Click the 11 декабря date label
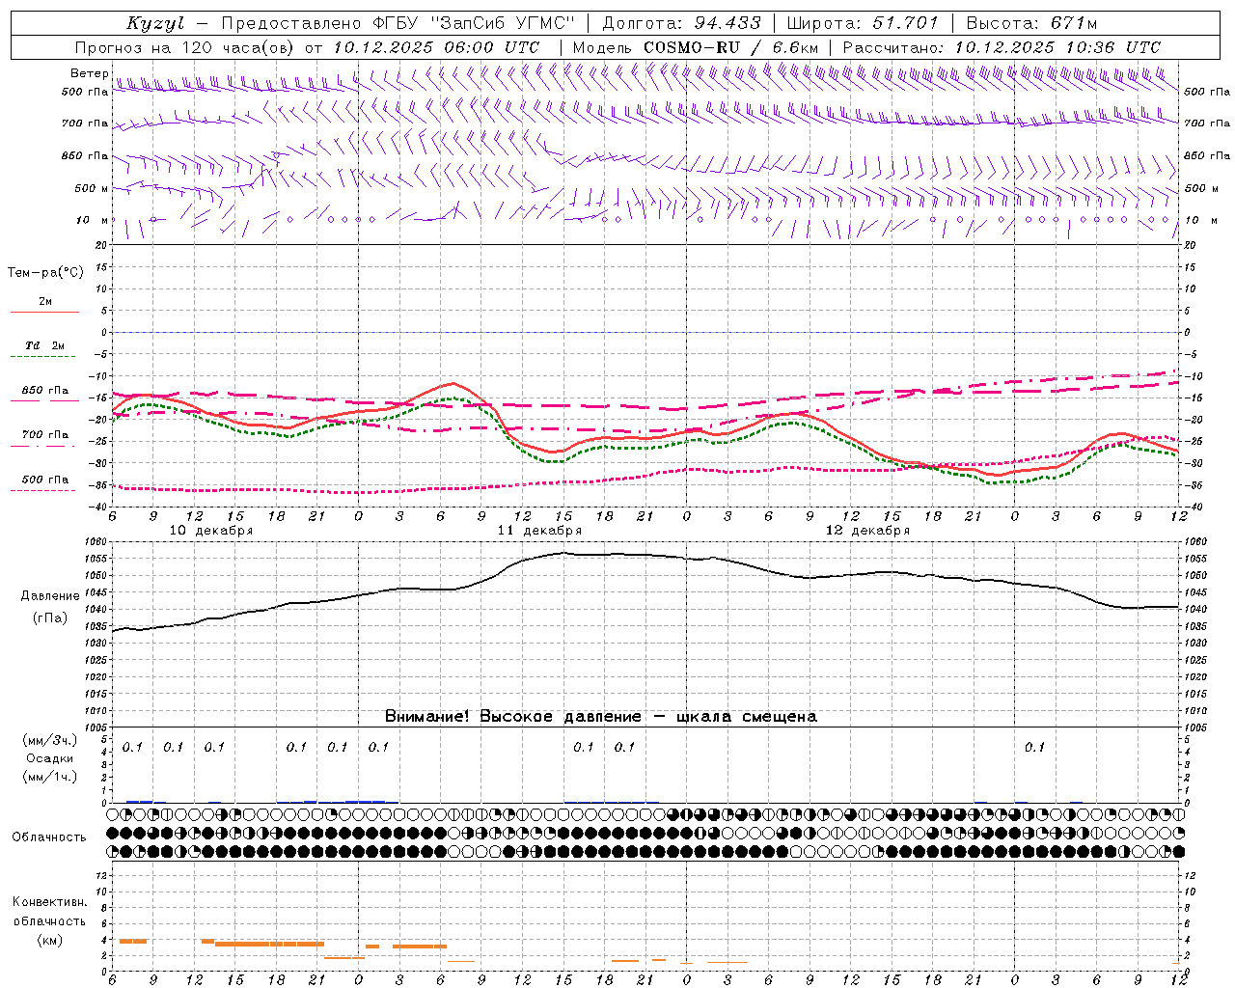Viewport: 1235px width, 988px height. (x=539, y=531)
